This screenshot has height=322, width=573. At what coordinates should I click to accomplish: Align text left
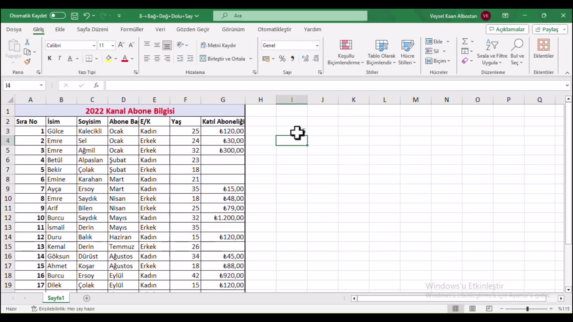click(x=147, y=58)
